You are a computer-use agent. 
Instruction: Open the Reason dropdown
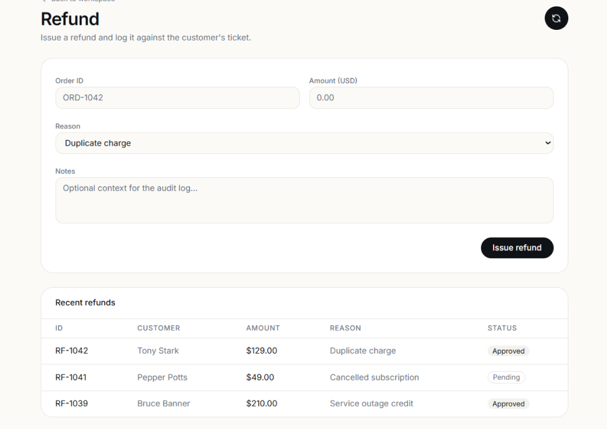304,143
